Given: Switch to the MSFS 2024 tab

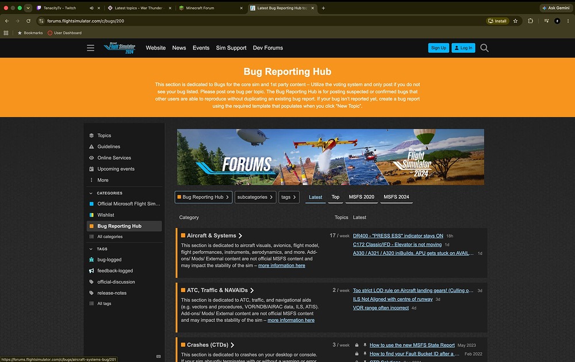Looking at the screenshot, I should (396, 197).
